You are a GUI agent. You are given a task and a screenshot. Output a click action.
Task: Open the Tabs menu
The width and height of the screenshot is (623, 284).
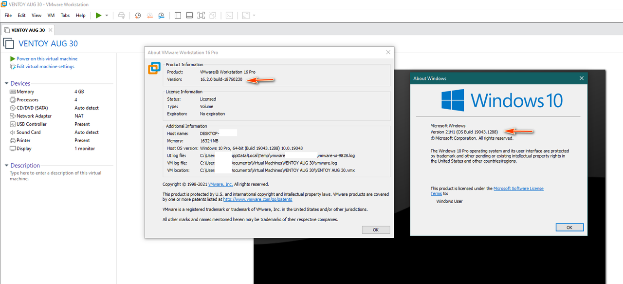point(65,16)
